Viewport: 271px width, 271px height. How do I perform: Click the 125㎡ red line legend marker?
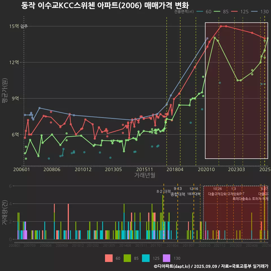(x=235, y=12)
